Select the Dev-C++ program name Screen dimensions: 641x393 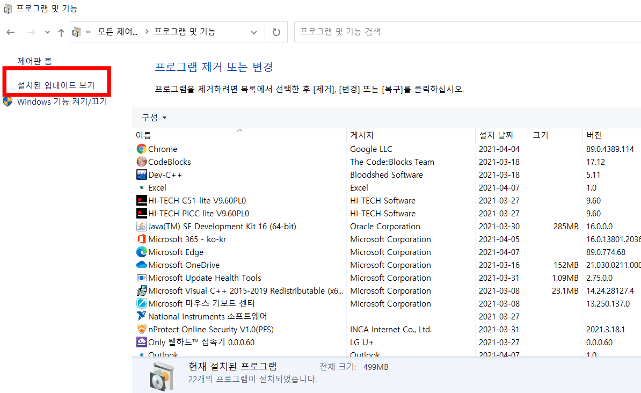(x=165, y=174)
